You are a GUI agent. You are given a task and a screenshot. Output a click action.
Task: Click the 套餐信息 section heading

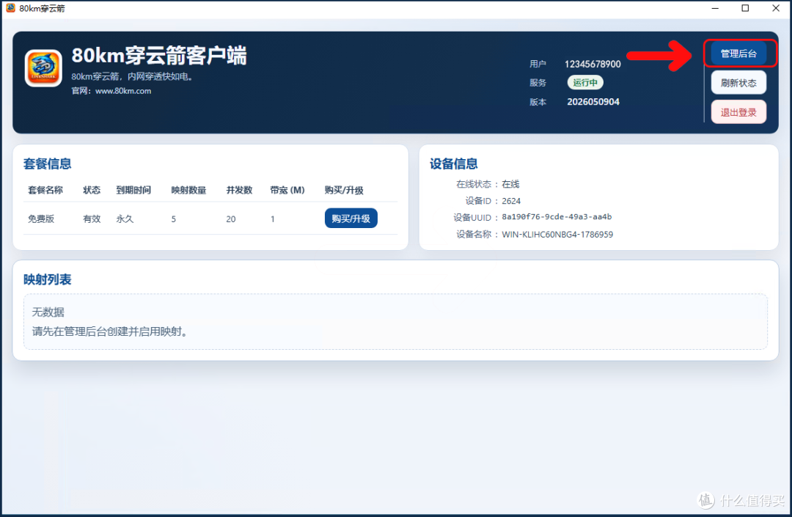(x=48, y=164)
